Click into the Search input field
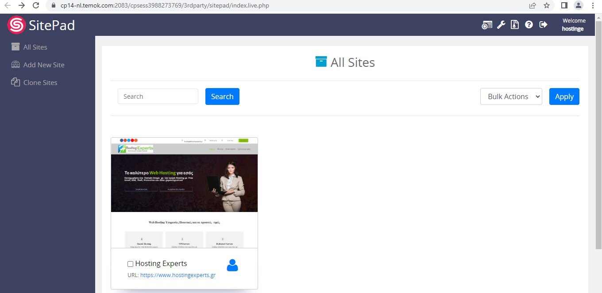 pos(158,96)
